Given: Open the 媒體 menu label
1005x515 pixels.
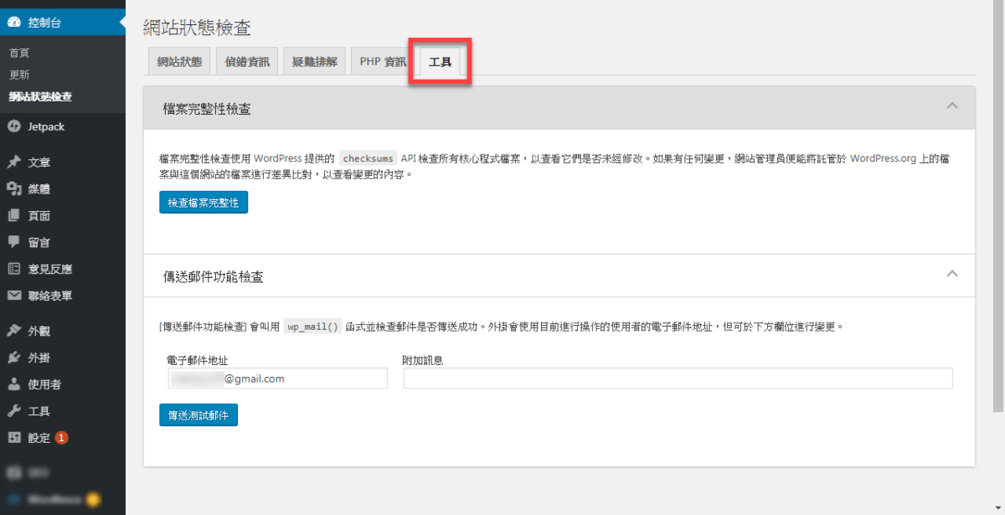Looking at the screenshot, I should [39, 189].
